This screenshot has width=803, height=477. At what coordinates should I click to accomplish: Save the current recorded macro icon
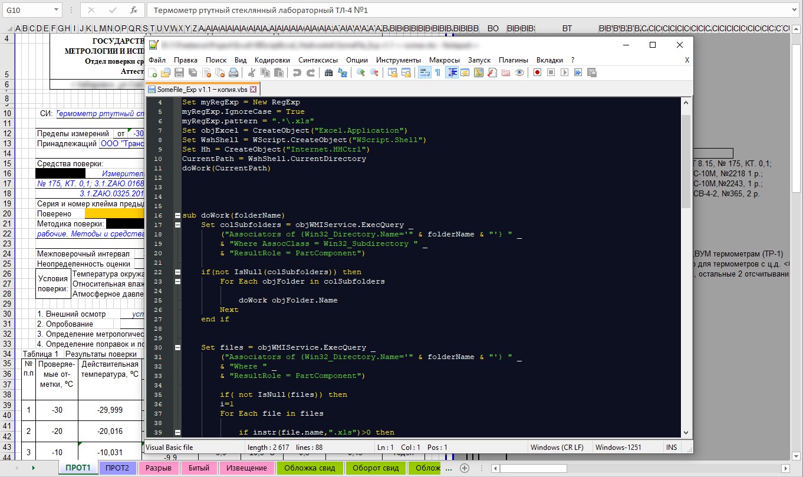[591, 73]
